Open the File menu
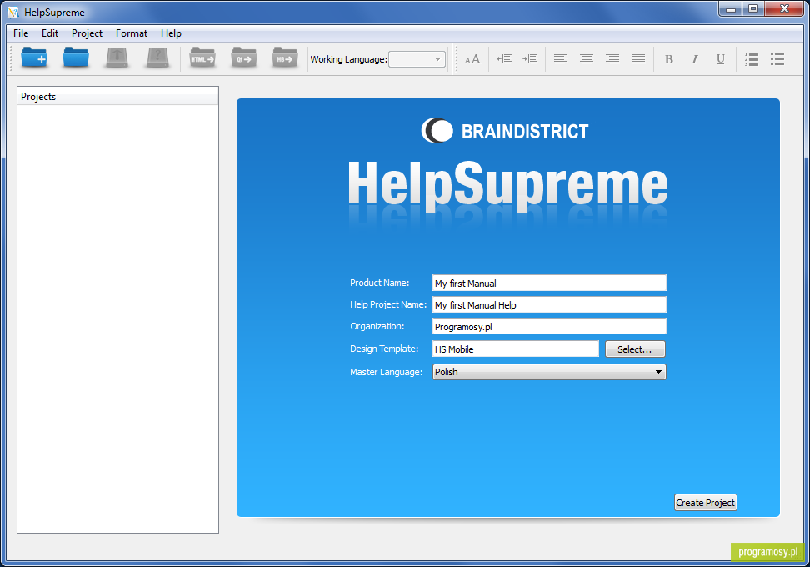The image size is (810, 567). (21, 33)
